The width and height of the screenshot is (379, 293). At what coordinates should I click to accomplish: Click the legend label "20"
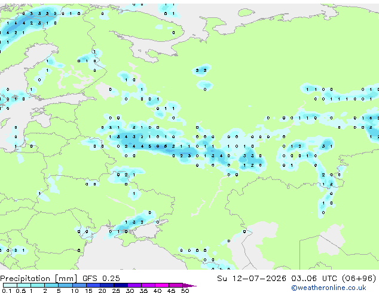[x=102, y=291]
